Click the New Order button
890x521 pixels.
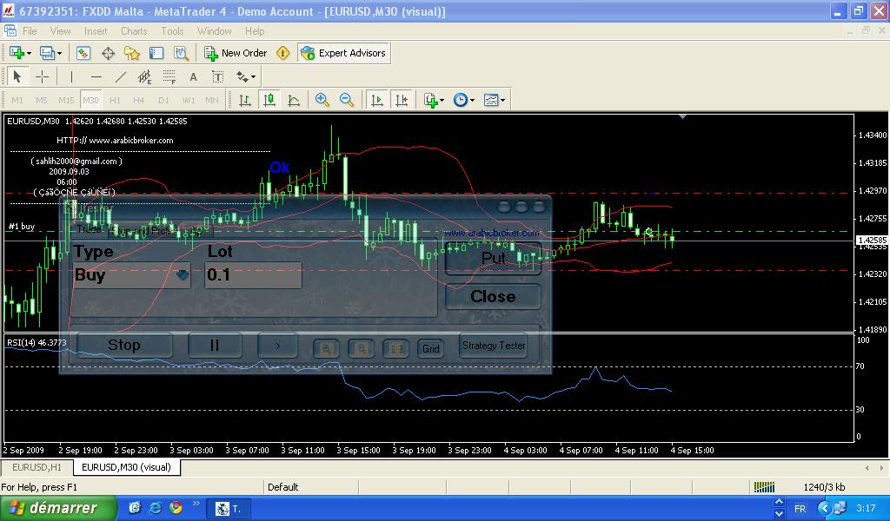tap(236, 53)
